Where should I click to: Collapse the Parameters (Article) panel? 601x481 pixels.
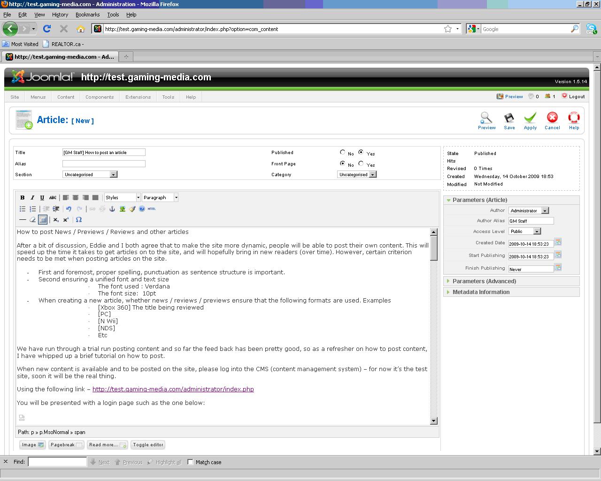pyautogui.click(x=511, y=200)
